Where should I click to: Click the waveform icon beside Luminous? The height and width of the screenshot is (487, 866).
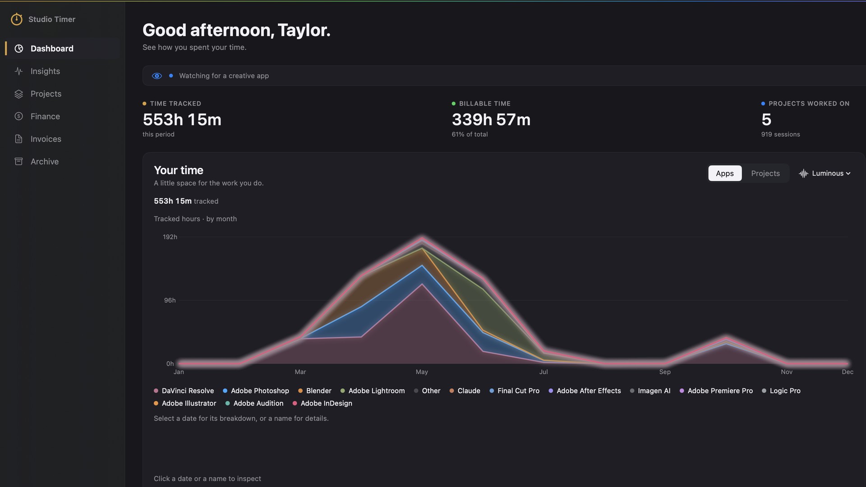(803, 174)
